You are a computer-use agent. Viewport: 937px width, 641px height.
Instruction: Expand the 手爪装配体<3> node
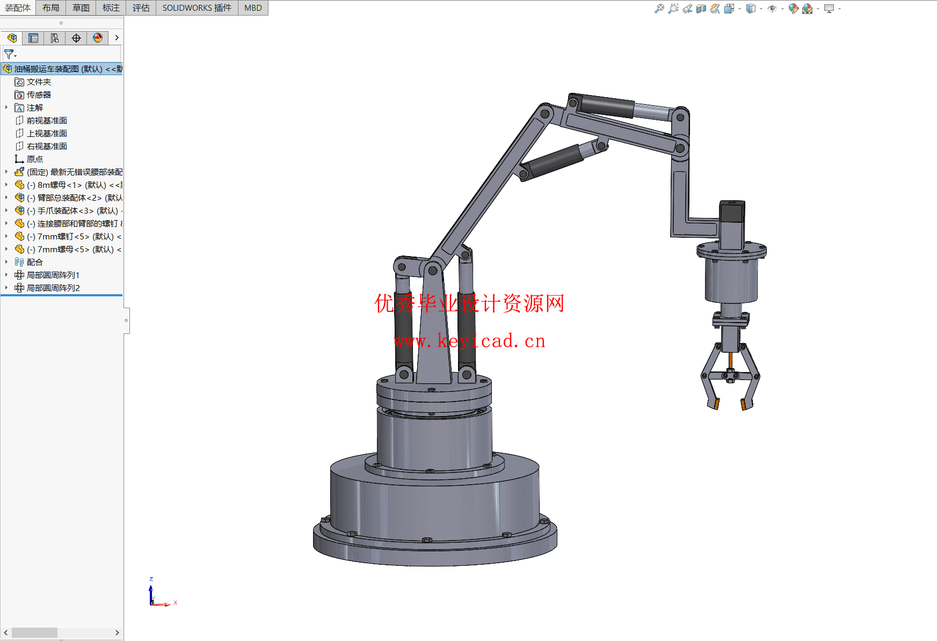(x=6, y=210)
